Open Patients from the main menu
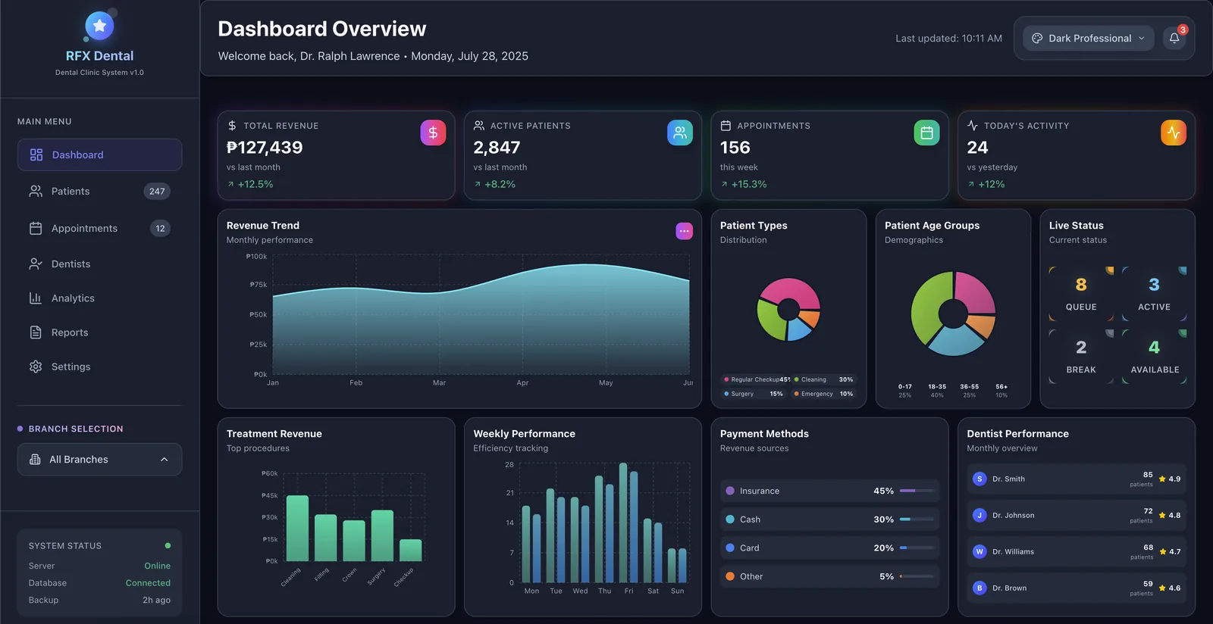 tap(99, 192)
